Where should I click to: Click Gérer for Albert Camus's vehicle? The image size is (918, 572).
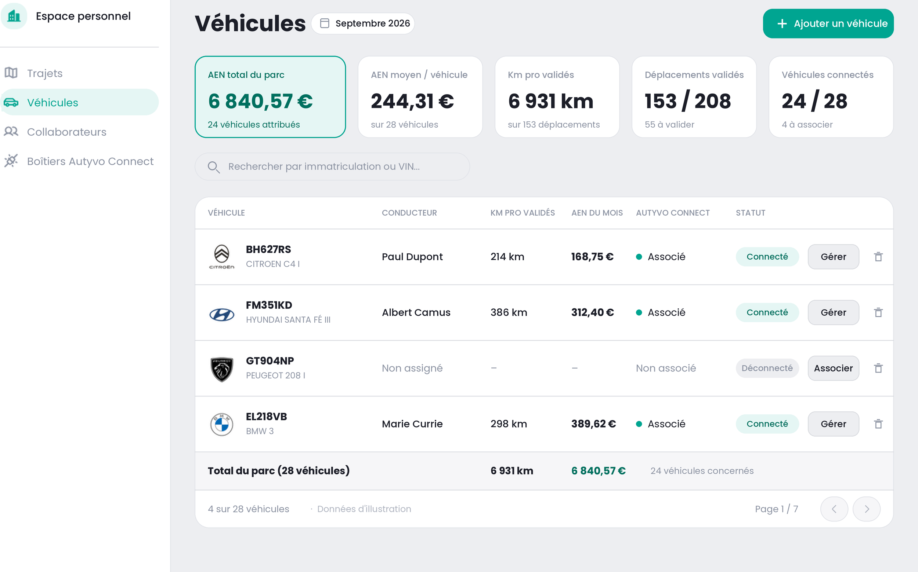pos(833,312)
